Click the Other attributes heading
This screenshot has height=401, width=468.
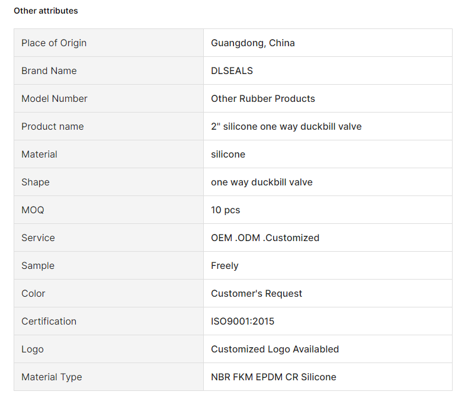coord(46,11)
